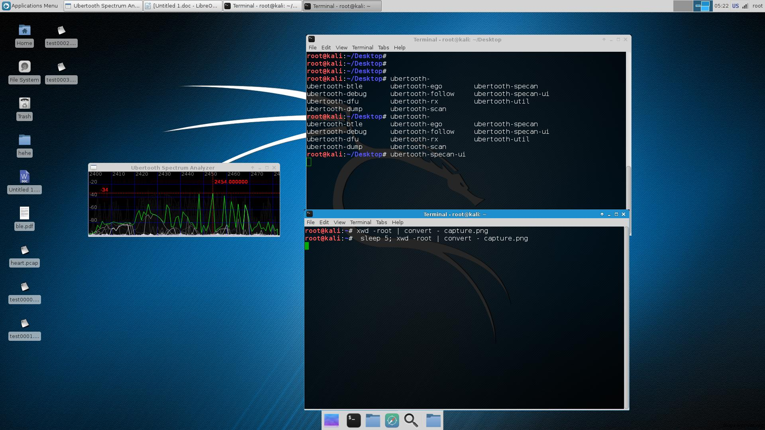Click the magnifying glass application finder icon
765x430 pixels.
pyautogui.click(x=411, y=420)
